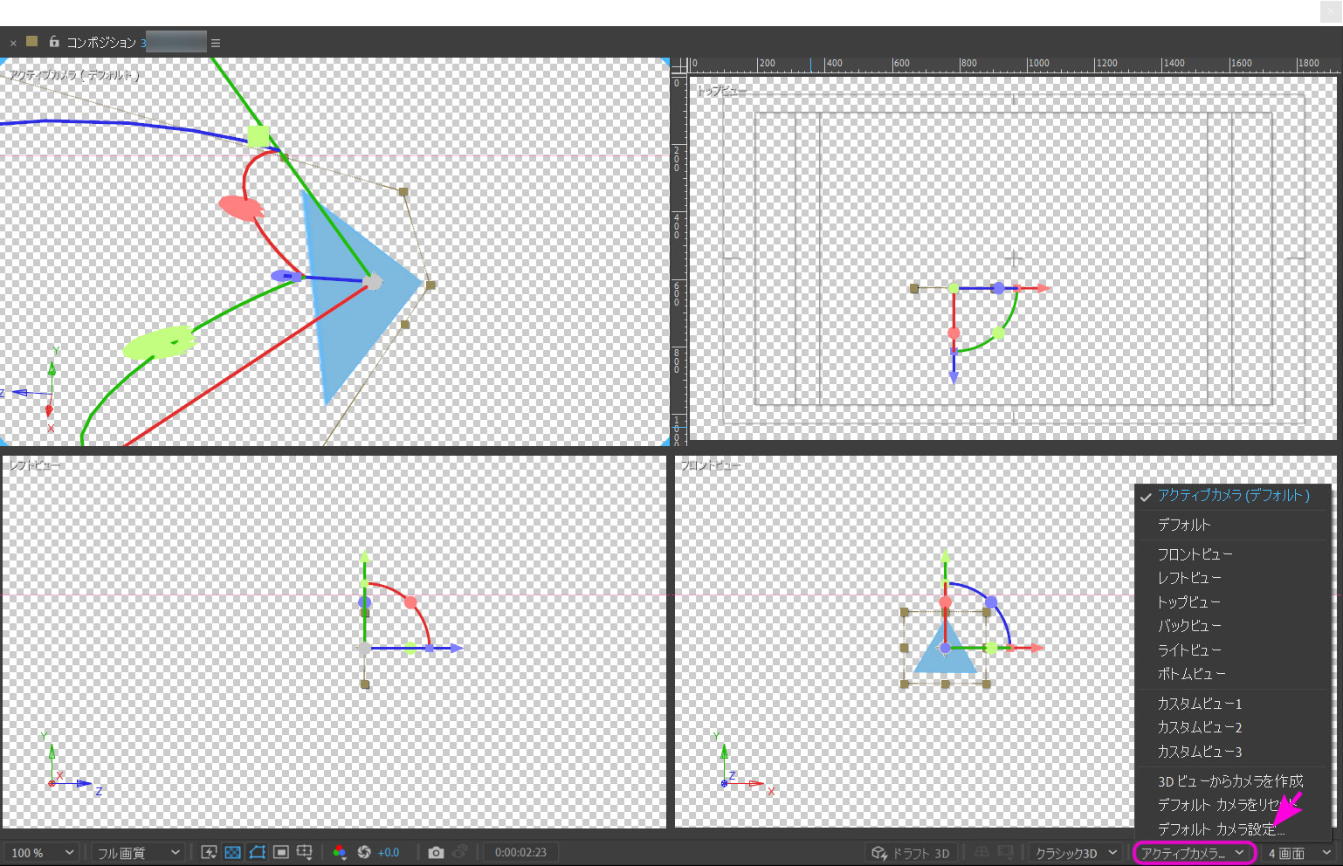Image resolution: width=1343 pixels, height=866 pixels.
Task: Take a snapshot with the camera icon
Action: coord(436,852)
